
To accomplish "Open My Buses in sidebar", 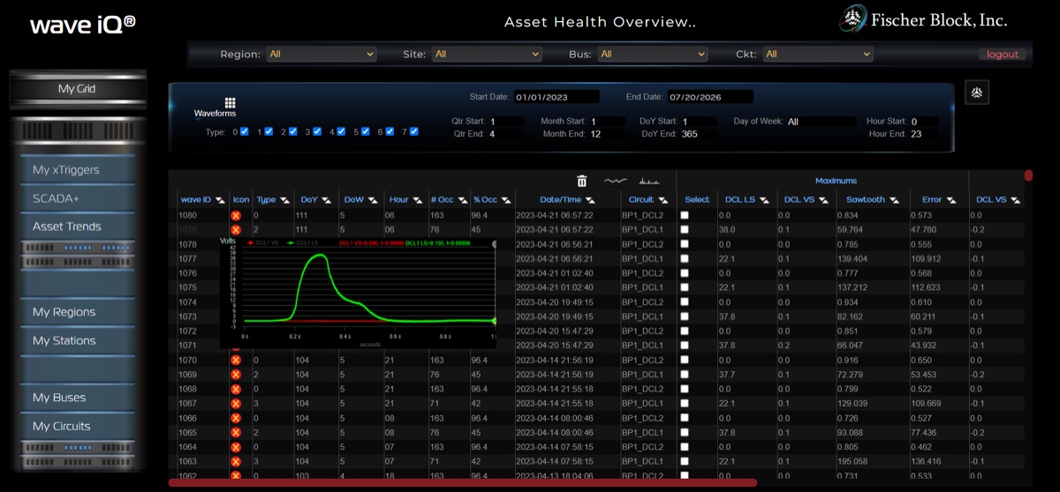I will (x=78, y=398).
